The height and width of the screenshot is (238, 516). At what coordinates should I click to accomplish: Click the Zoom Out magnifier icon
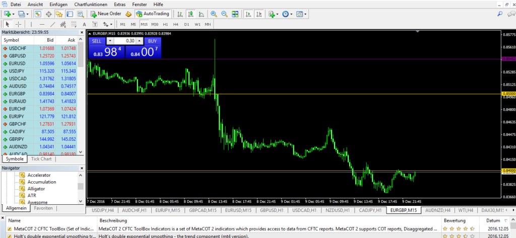coord(224,14)
